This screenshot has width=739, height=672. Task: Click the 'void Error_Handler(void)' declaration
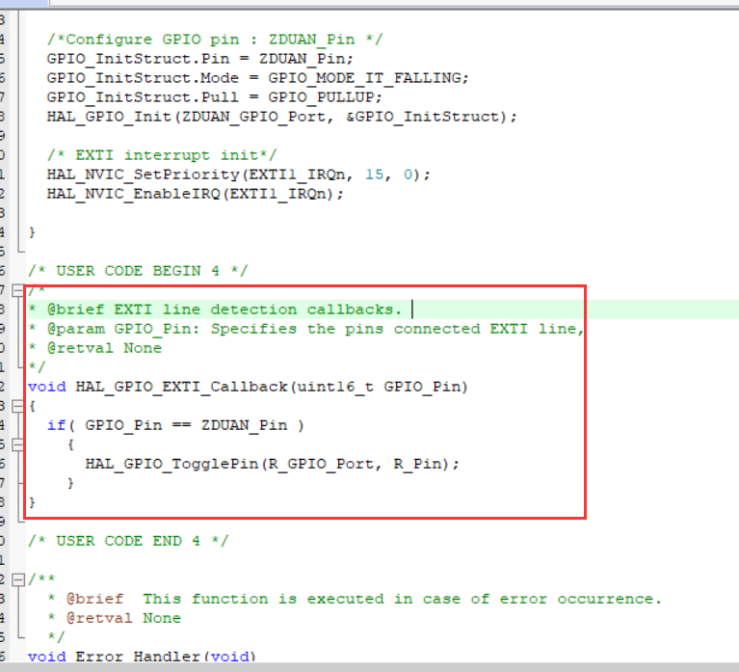pyautogui.click(x=142, y=656)
